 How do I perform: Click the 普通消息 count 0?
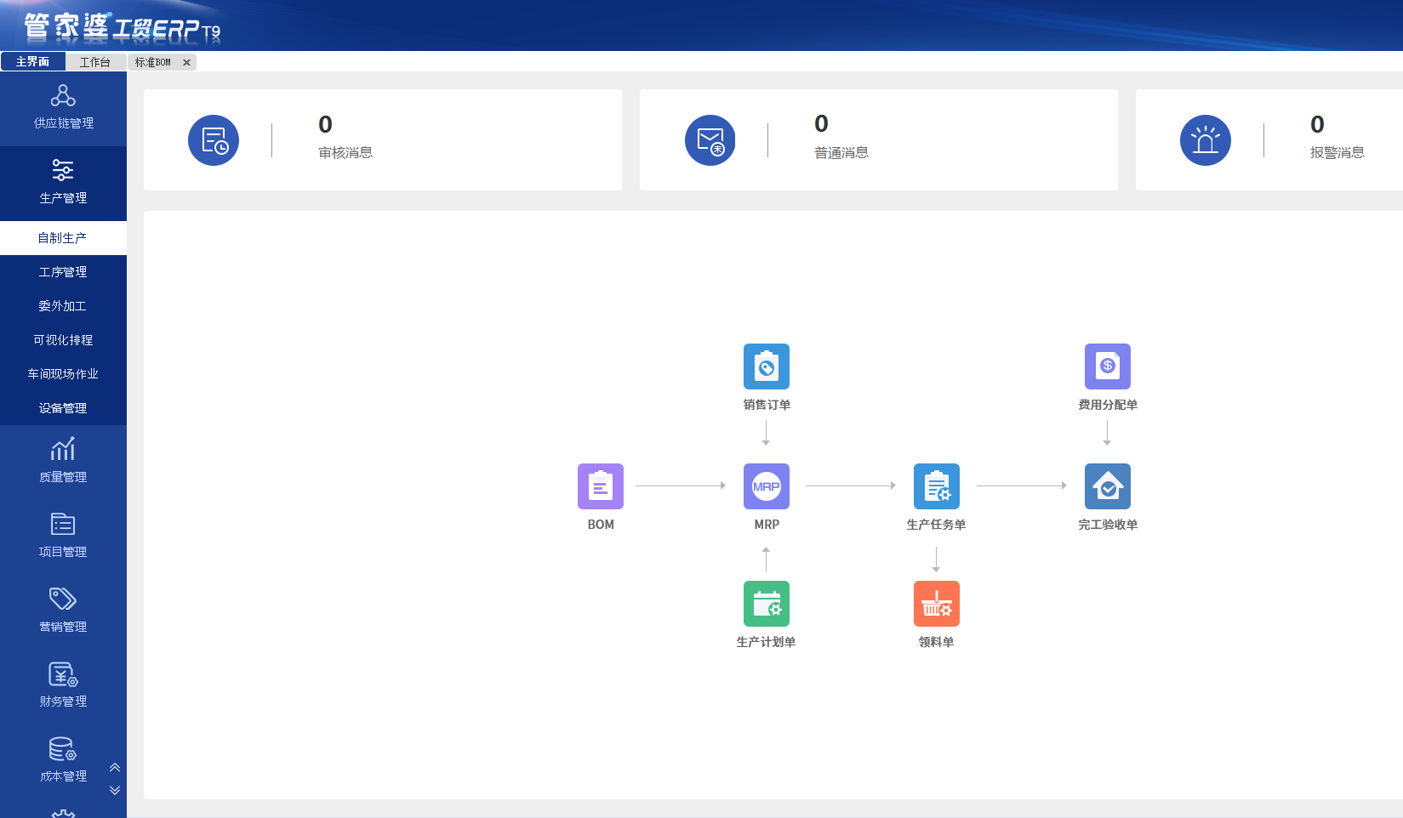(x=821, y=124)
